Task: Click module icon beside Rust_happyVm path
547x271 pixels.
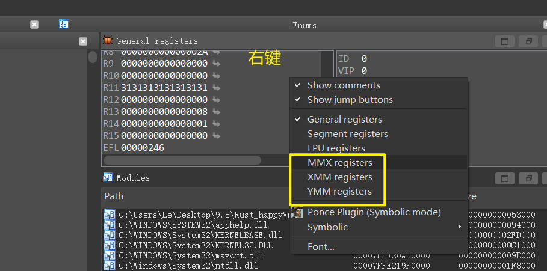Action: tap(110, 215)
